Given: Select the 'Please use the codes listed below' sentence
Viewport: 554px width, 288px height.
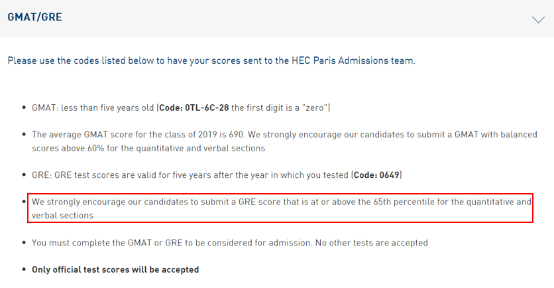Looking at the screenshot, I should click(211, 60).
